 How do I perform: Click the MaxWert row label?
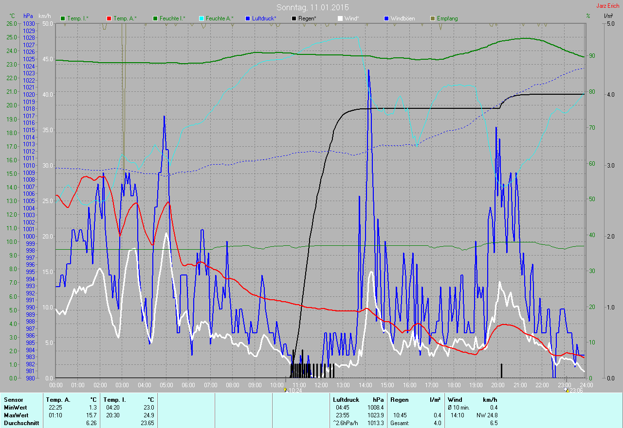16,415
